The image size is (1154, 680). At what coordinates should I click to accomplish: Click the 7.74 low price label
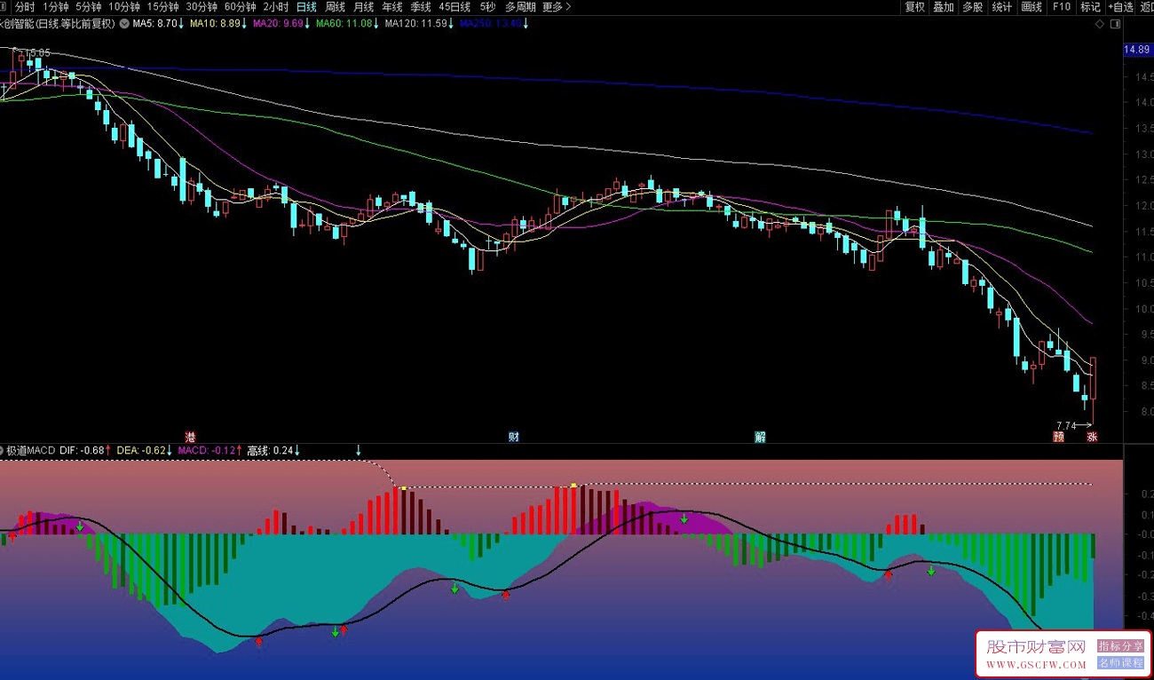[1066, 426]
